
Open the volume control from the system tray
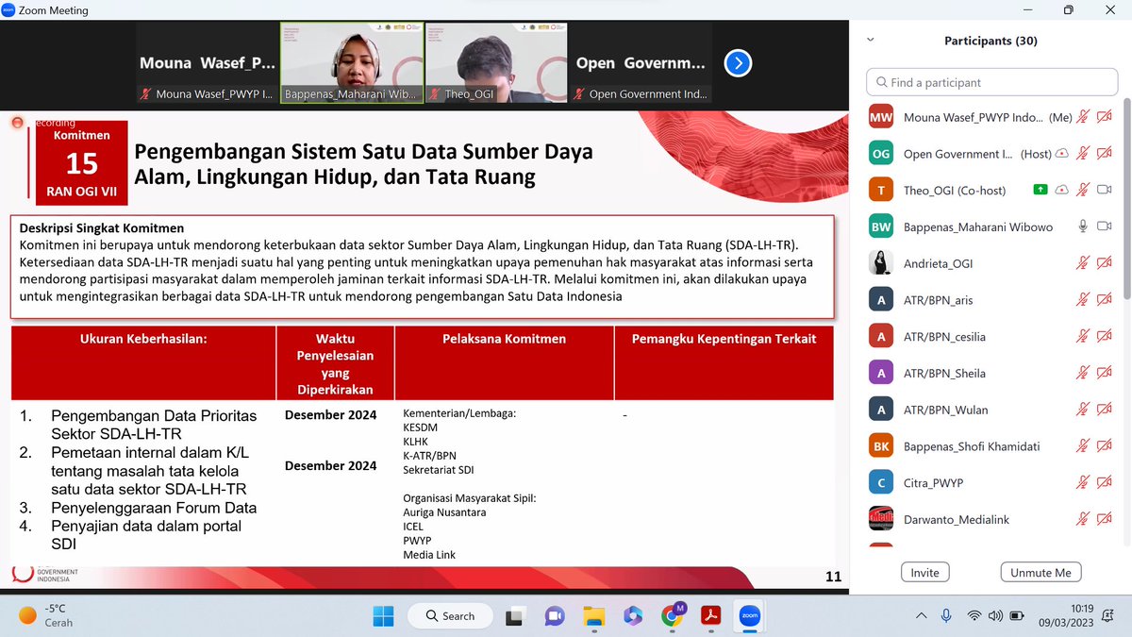[x=995, y=615]
